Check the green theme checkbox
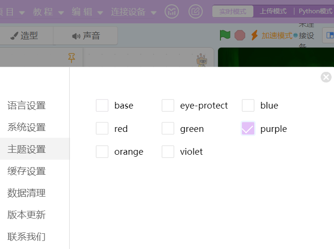The height and width of the screenshot is (249, 334). coord(168,129)
